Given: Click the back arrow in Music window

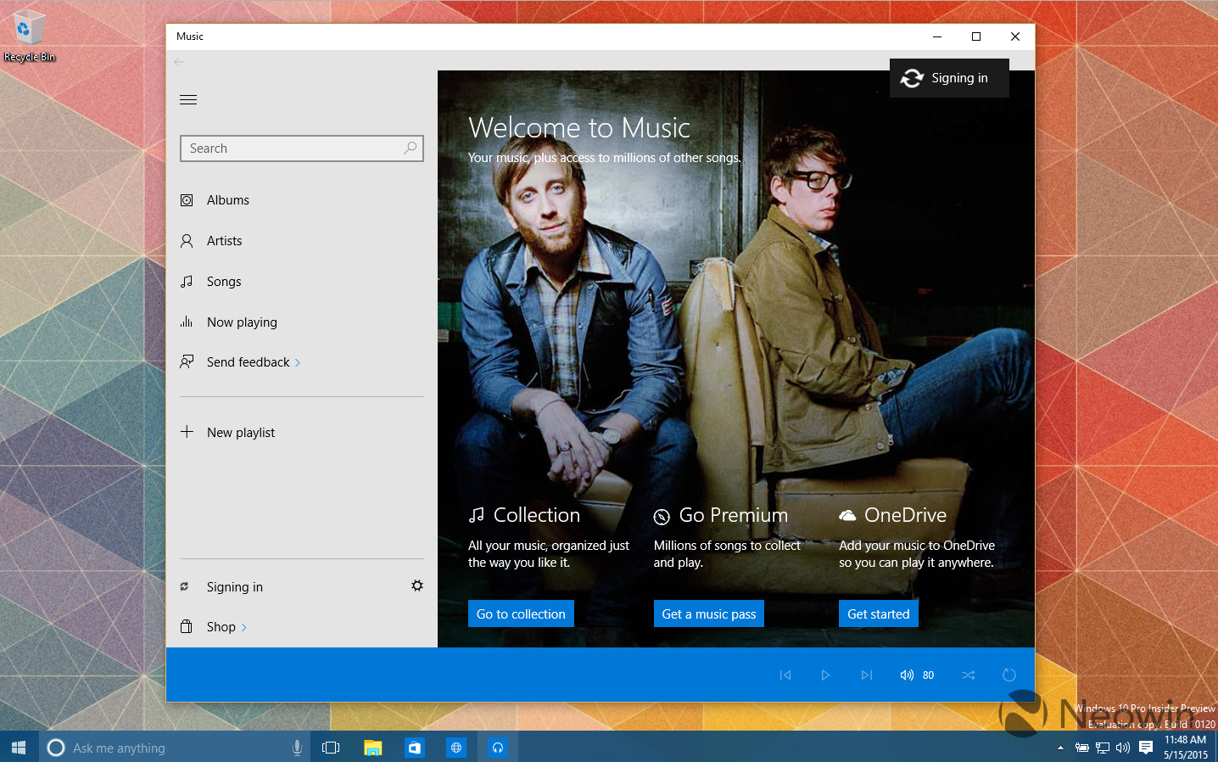Looking at the screenshot, I should tap(179, 62).
